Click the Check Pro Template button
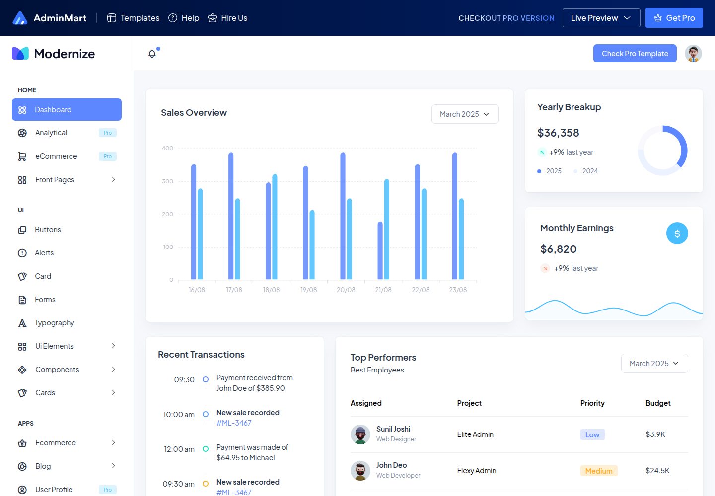The height and width of the screenshot is (496, 715). [635, 54]
